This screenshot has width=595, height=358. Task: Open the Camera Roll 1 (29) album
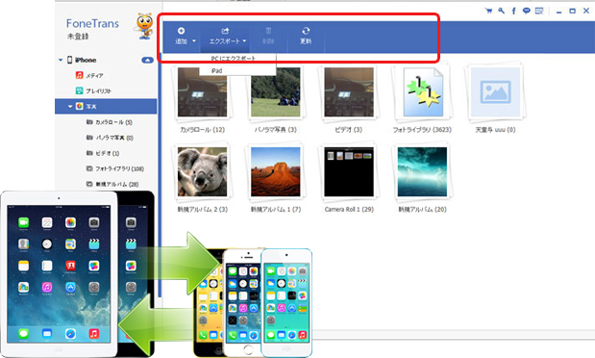[349, 171]
